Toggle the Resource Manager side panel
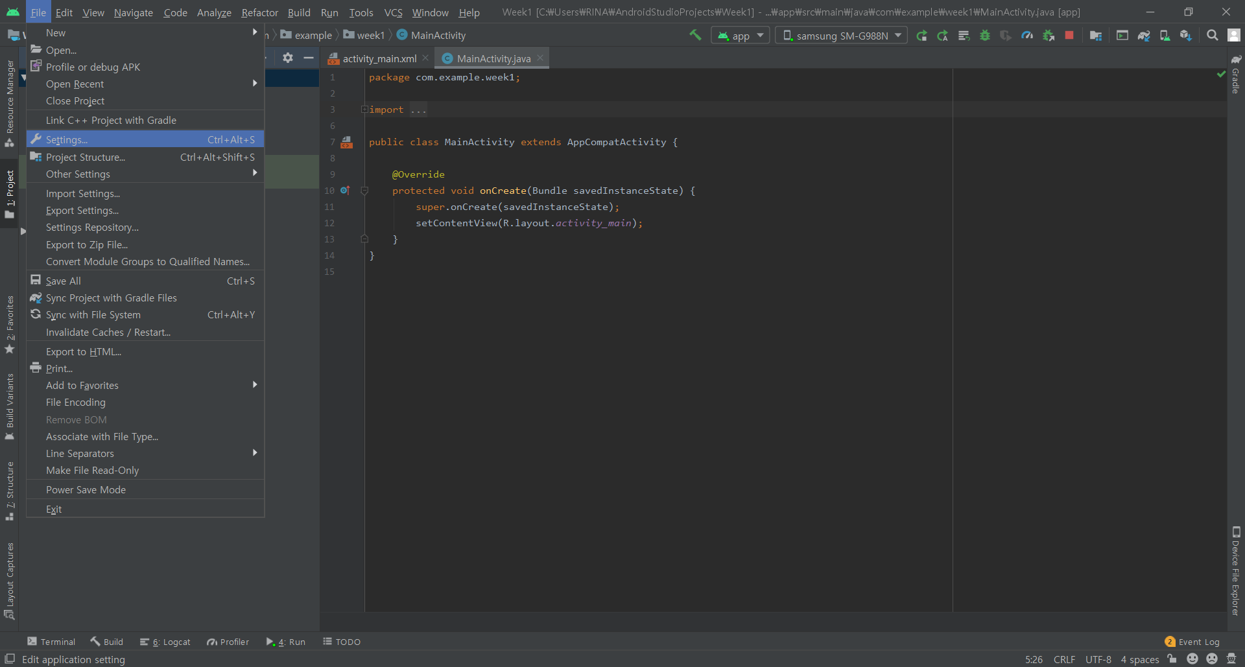Image resolution: width=1245 pixels, height=667 pixels. coord(10,102)
